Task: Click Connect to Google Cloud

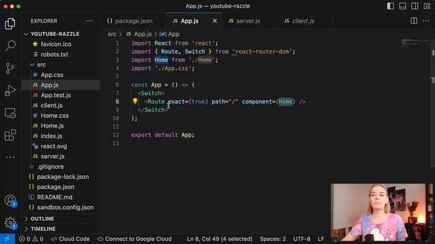Action: [x=135, y=239]
